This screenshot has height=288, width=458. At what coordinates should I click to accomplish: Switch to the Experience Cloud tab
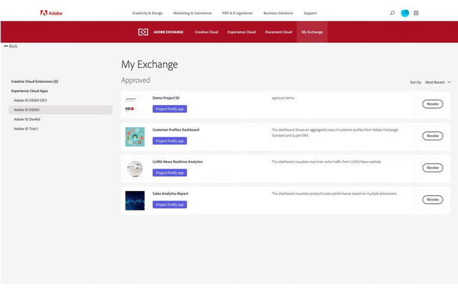tap(241, 32)
